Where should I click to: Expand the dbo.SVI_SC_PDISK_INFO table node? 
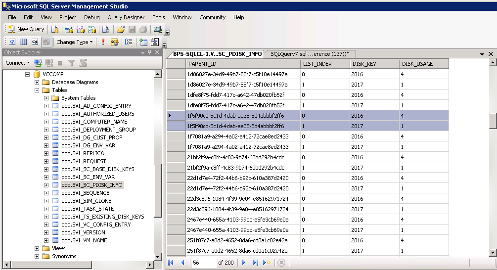(46, 185)
